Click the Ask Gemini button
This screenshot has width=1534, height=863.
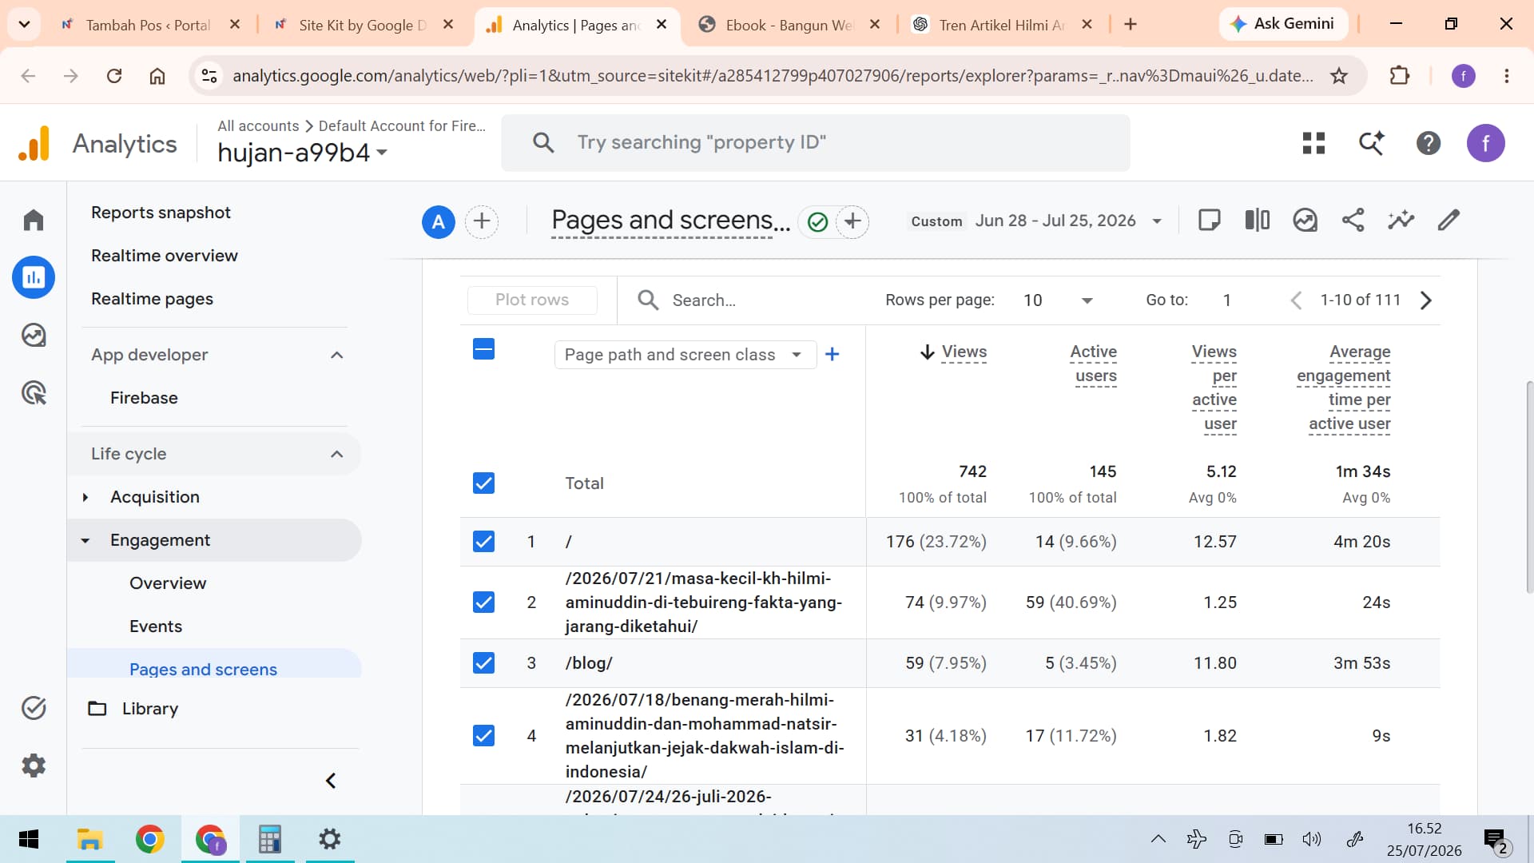1283,24
